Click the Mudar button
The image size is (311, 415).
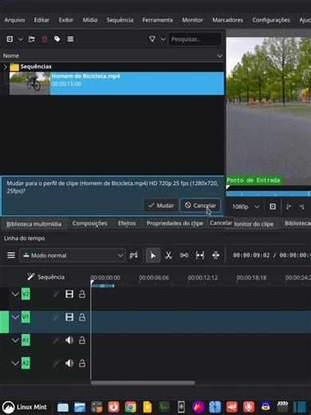coord(161,205)
